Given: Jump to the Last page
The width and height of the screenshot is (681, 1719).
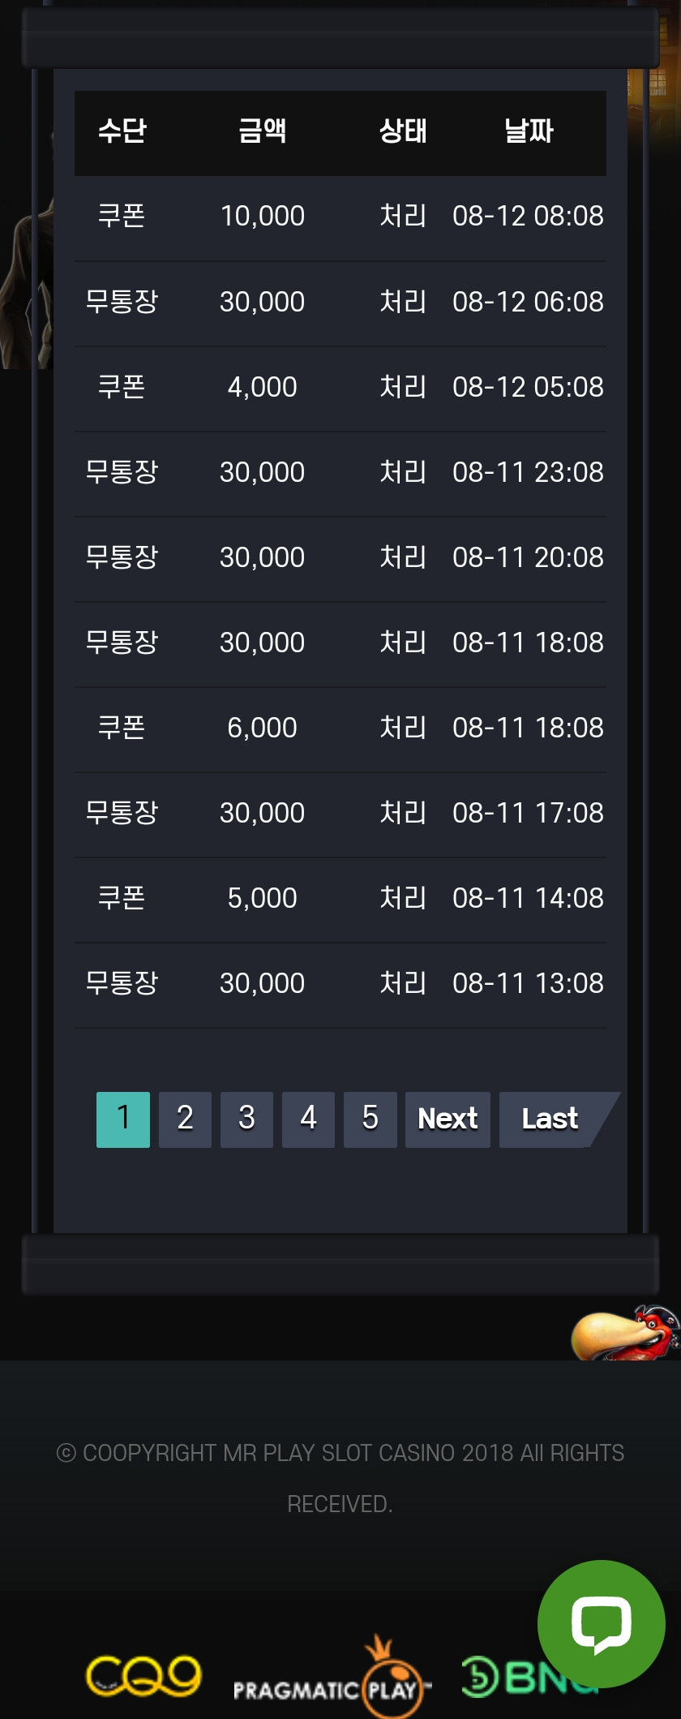Looking at the screenshot, I should pyautogui.click(x=550, y=1119).
